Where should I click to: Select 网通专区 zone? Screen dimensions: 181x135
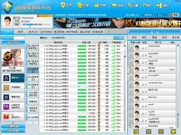(33, 101)
